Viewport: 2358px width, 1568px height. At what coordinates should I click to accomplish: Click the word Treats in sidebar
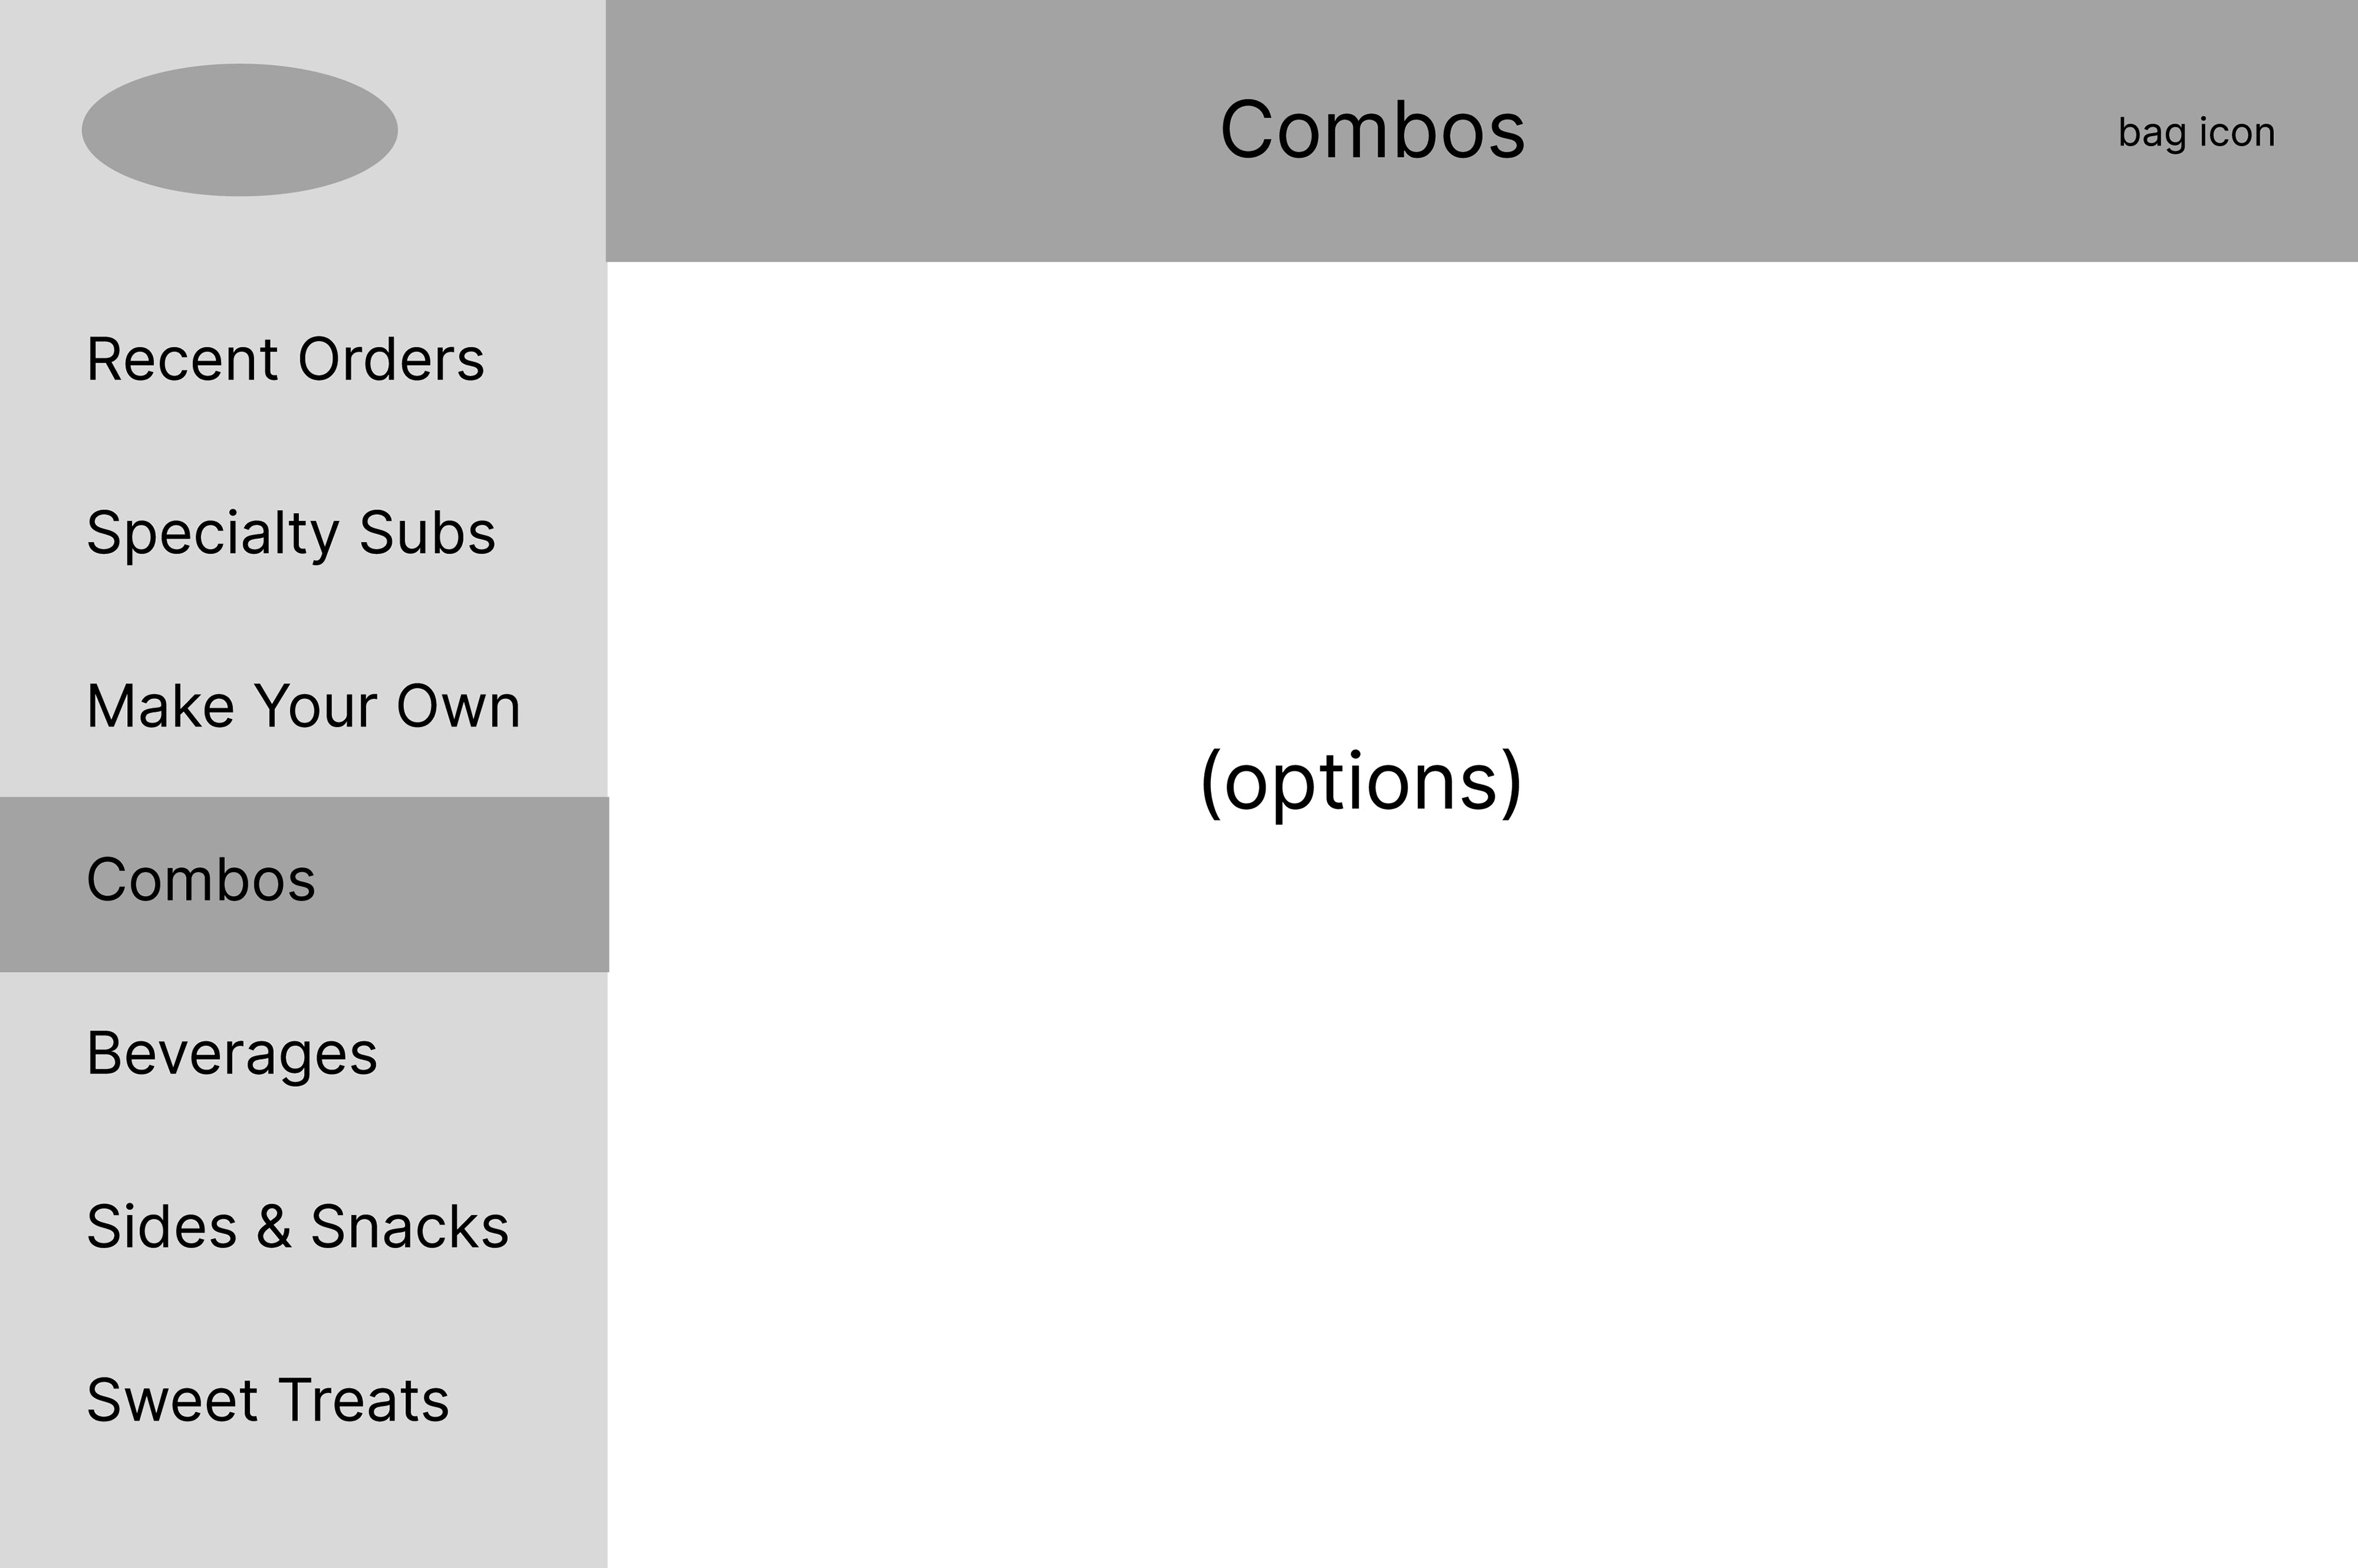pyautogui.click(x=363, y=1400)
